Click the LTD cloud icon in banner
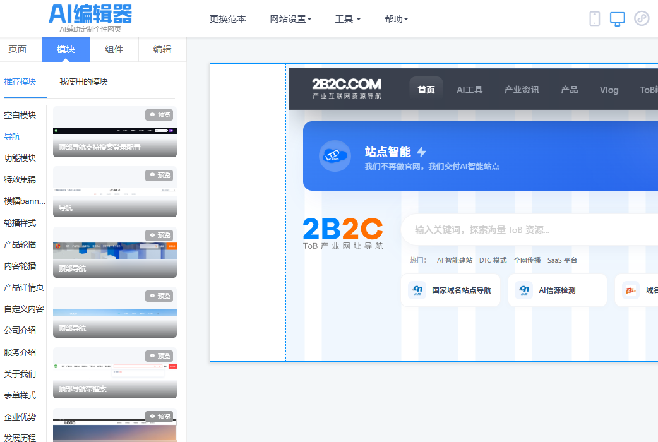This screenshot has width=658, height=442. 335,156
